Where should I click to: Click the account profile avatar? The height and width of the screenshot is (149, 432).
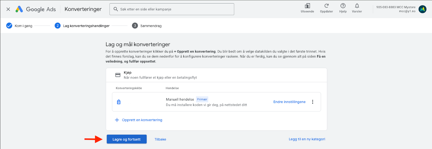pos(423,9)
